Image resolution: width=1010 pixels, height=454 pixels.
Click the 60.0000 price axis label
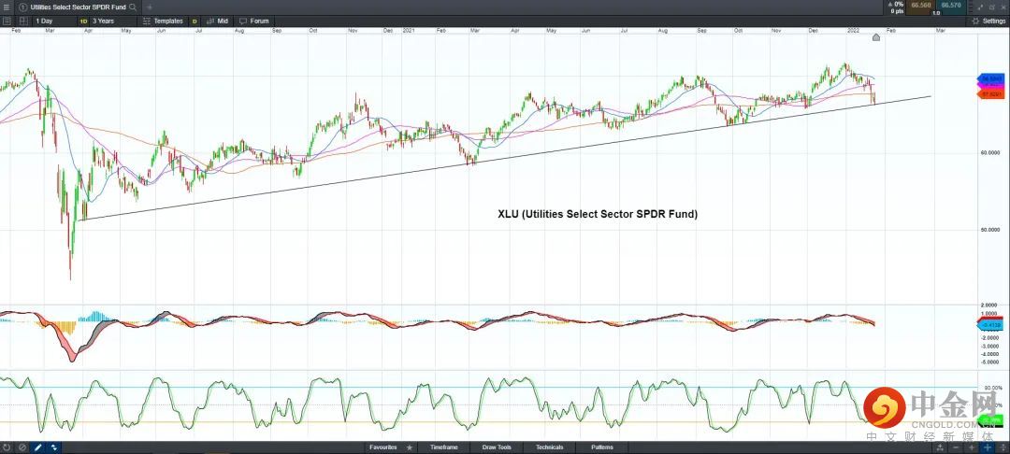tap(990, 153)
